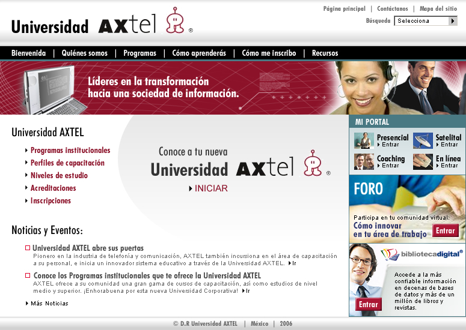This screenshot has height=330, width=466.
Task: Click the Entrar button in Biblioteca Digital
Action: (x=368, y=304)
